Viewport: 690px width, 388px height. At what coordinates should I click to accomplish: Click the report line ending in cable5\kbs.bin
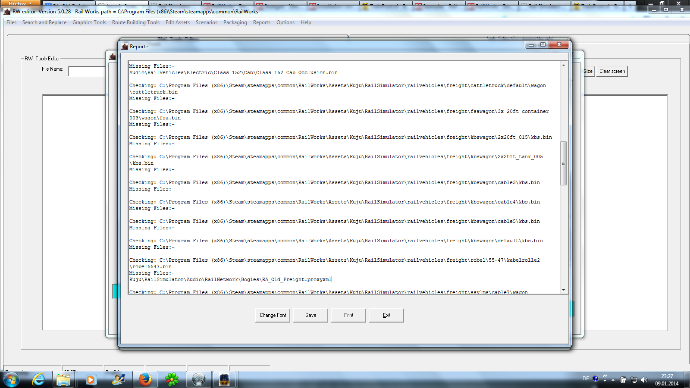click(335, 221)
